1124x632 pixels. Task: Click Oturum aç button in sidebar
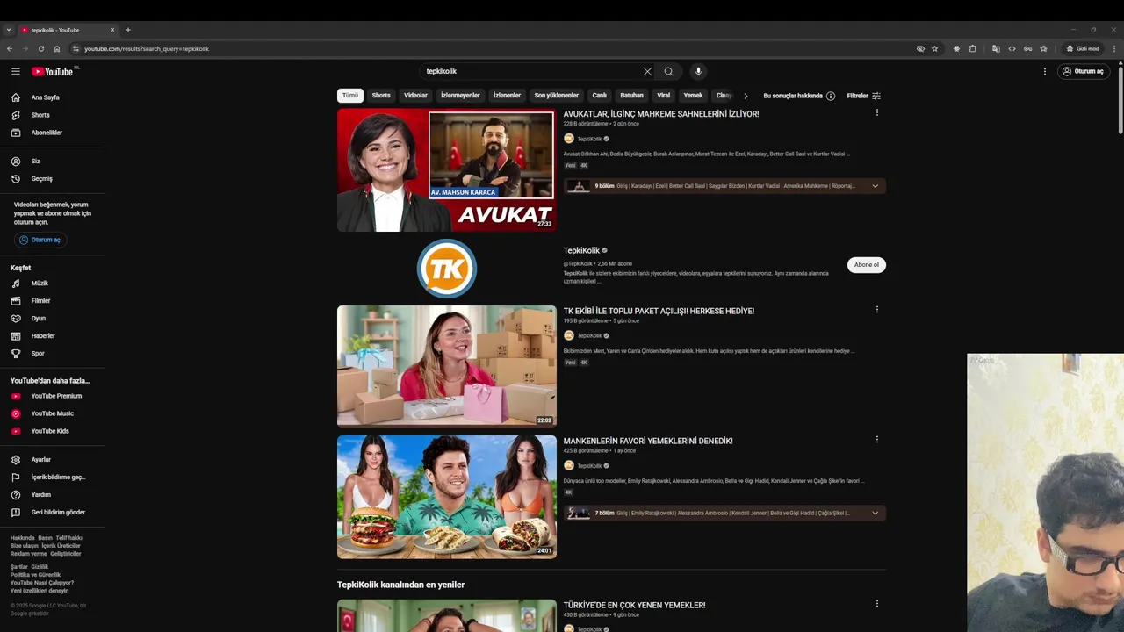(x=40, y=240)
